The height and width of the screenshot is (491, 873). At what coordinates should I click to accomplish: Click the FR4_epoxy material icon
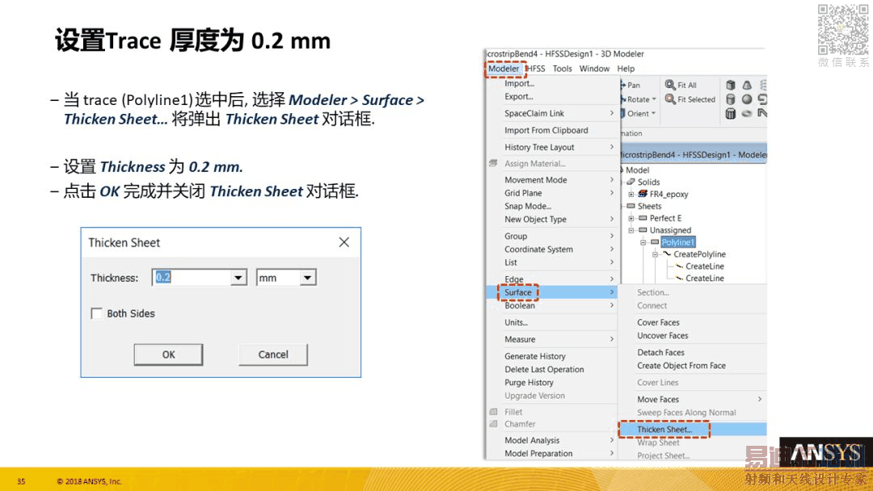point(643,194)
